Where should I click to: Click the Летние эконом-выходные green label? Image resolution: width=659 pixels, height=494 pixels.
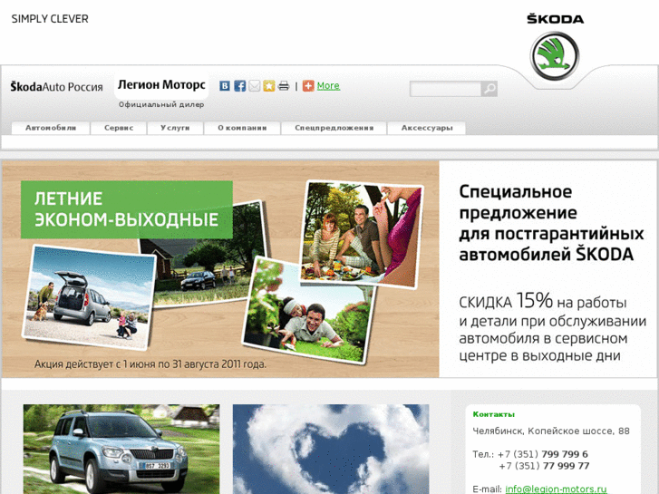(x=127, y=209)
